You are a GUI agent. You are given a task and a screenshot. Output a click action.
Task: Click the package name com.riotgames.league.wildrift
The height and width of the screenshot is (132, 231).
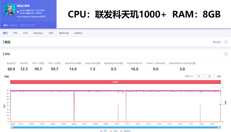coord(31,17)
